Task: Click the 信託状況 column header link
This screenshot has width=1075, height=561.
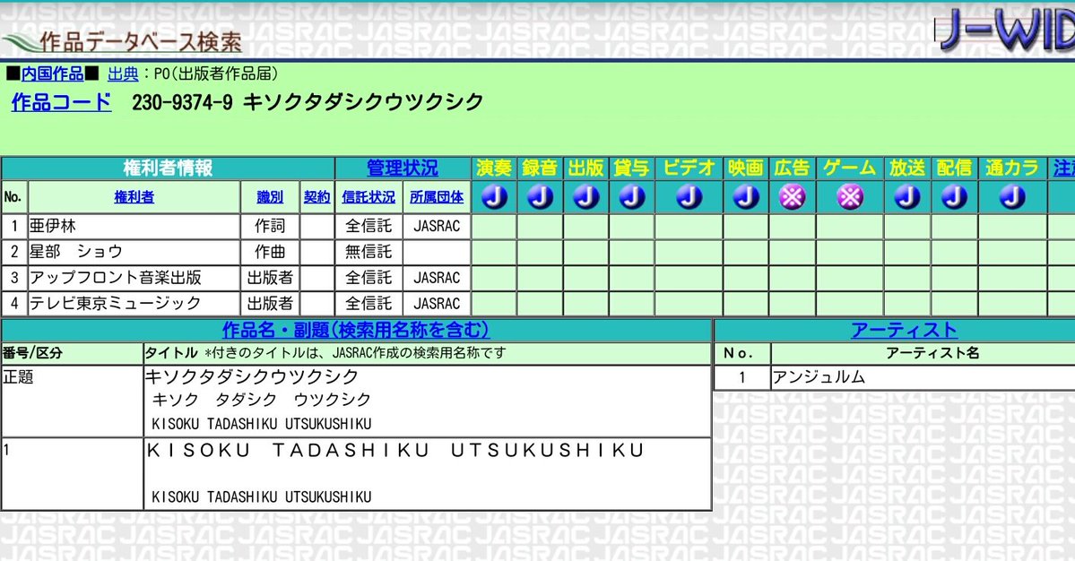Action: tap(368, 197)
